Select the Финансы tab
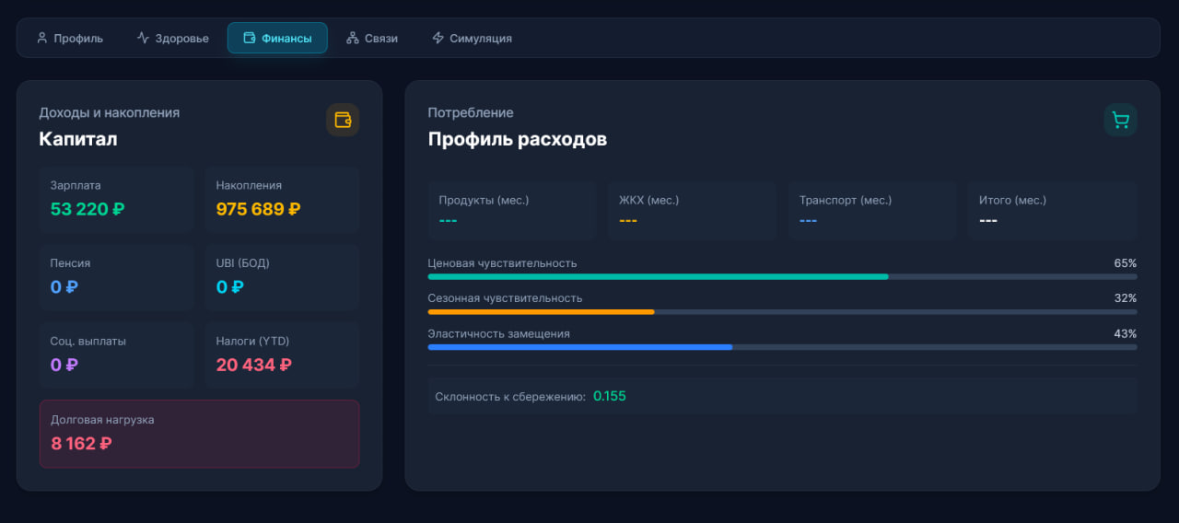1179x523 pixels. tap(277, 39)
